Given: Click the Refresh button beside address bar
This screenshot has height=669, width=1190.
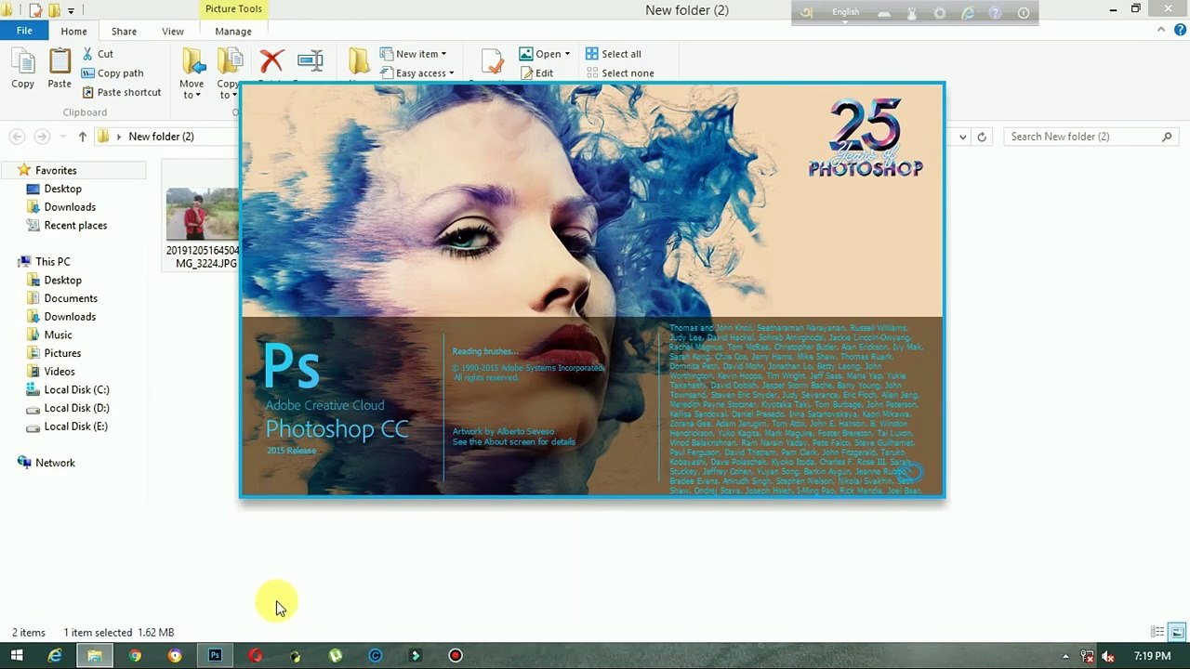Looking at the screenshot, I should (982, 137).
